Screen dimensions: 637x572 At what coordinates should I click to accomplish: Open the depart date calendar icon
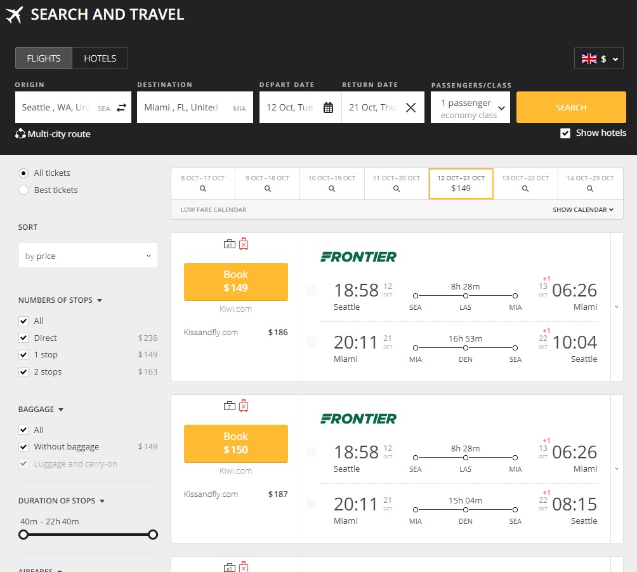pos(328,108)
